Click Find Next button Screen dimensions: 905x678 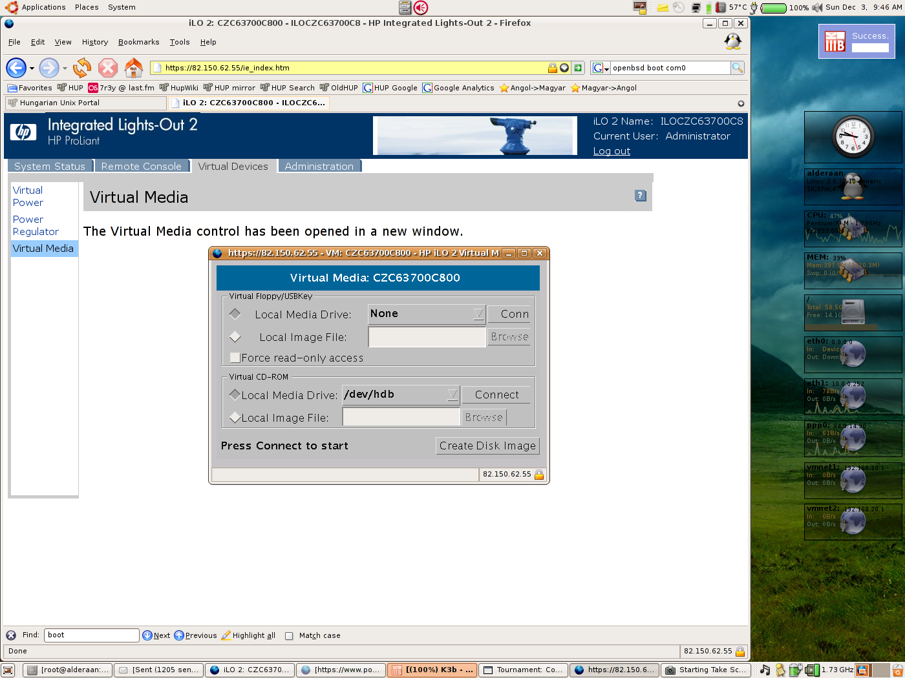(156, 635)
